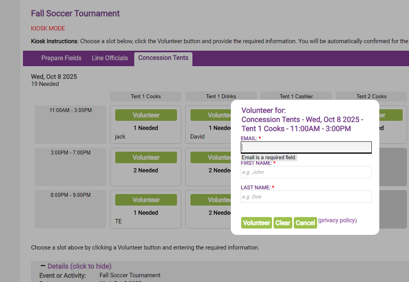Volunteer for Tent 1 Cooks 11:00AM slot
The height and width of the screenshot is (282, 409).
pos(146,115)
